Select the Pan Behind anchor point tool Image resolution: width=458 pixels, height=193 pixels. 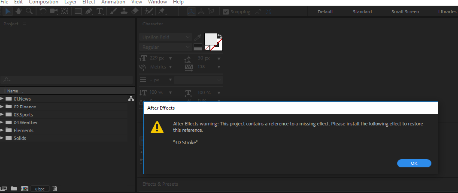tap(64, 12)
